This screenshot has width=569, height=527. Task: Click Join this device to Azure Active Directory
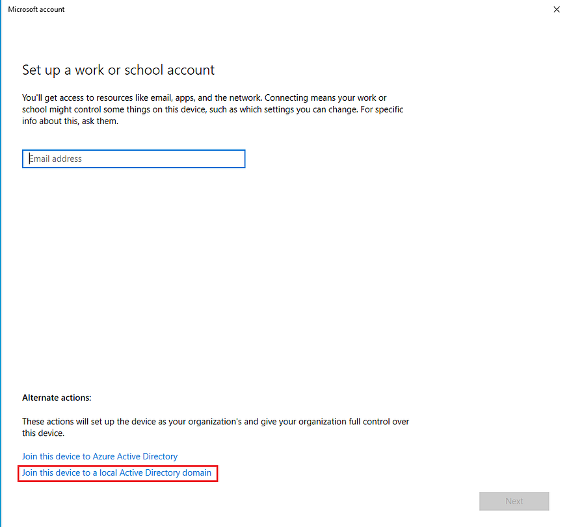pyautogui.click(x=99, y=456)
